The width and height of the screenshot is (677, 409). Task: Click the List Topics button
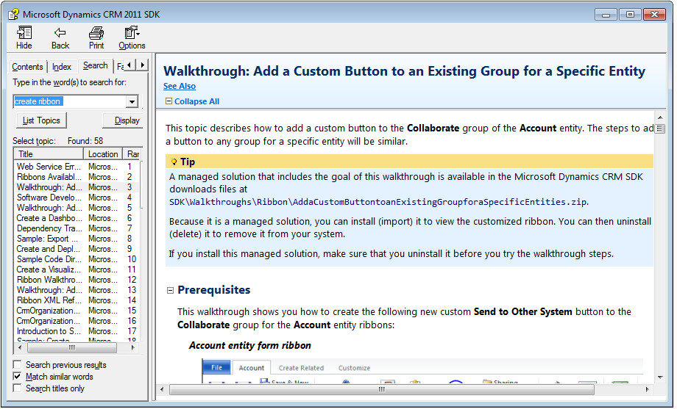pos(41,120)
